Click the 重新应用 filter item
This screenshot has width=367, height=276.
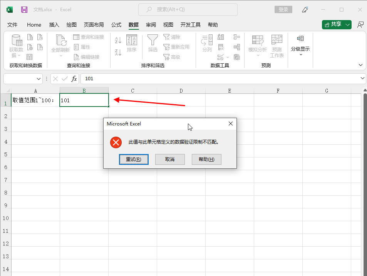pos(176,47)
